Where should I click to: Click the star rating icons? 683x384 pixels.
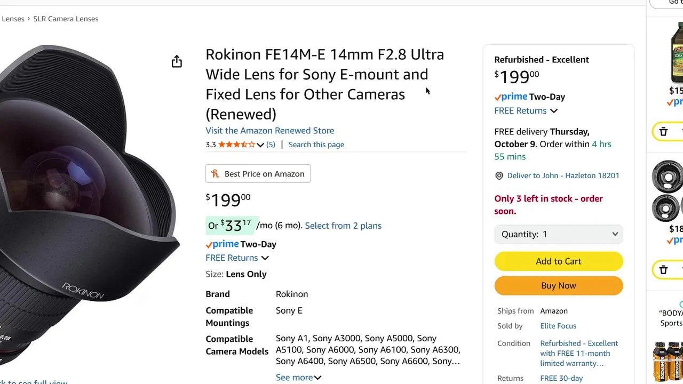[x=236, y=145]
